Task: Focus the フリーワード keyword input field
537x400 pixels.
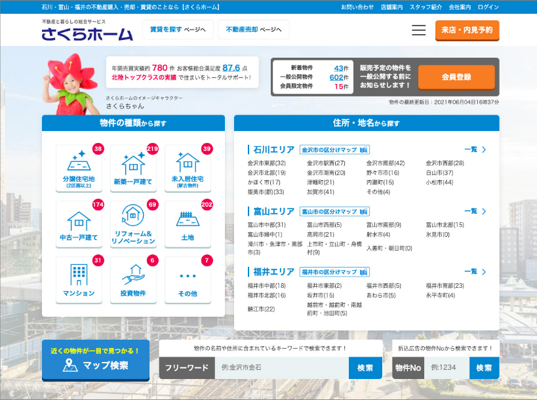Action: pos(281,368)
